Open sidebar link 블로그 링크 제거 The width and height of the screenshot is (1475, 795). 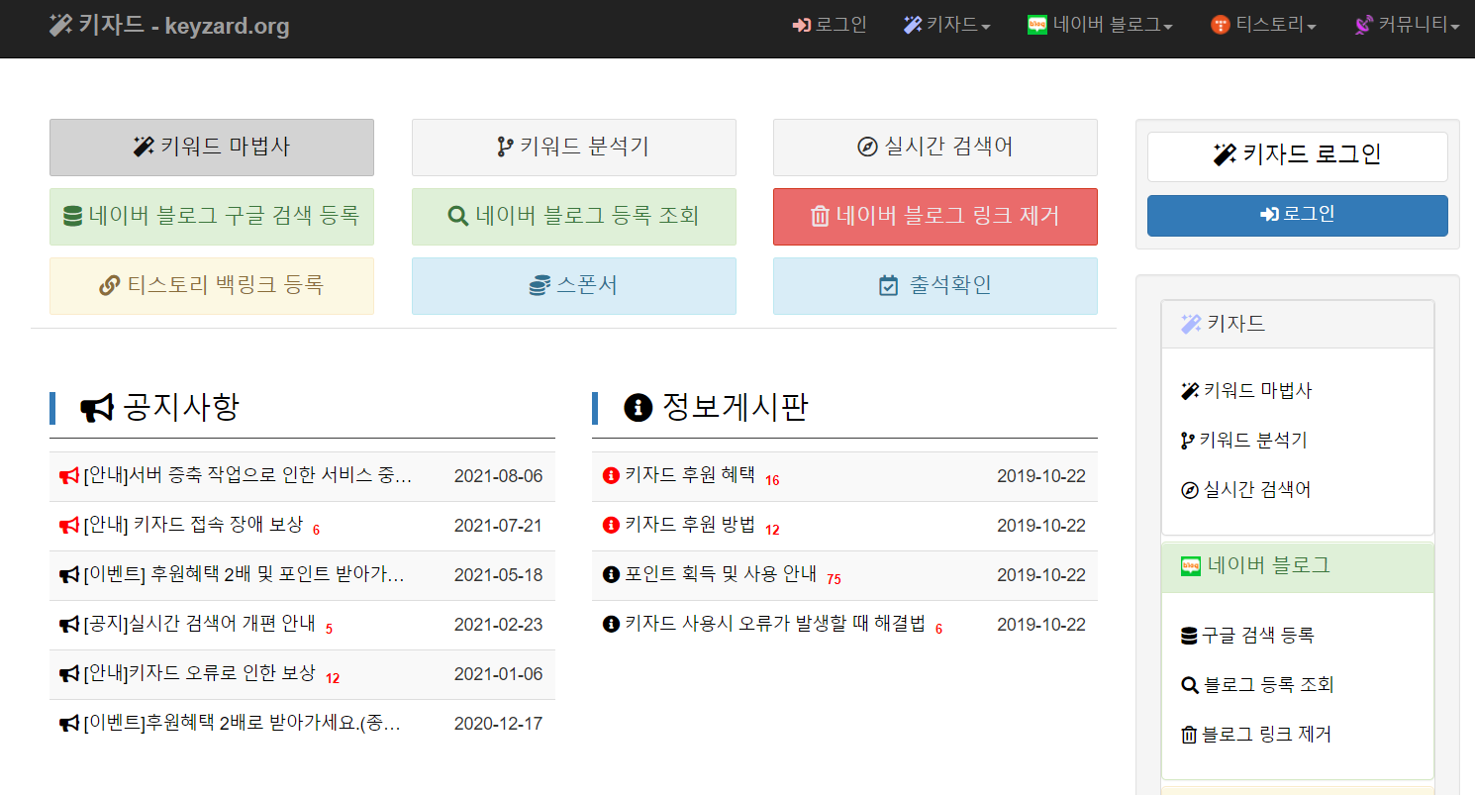1256,735
